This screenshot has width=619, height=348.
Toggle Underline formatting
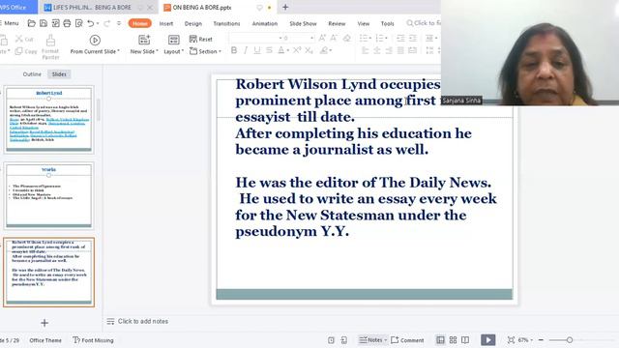tap(257, 50)
